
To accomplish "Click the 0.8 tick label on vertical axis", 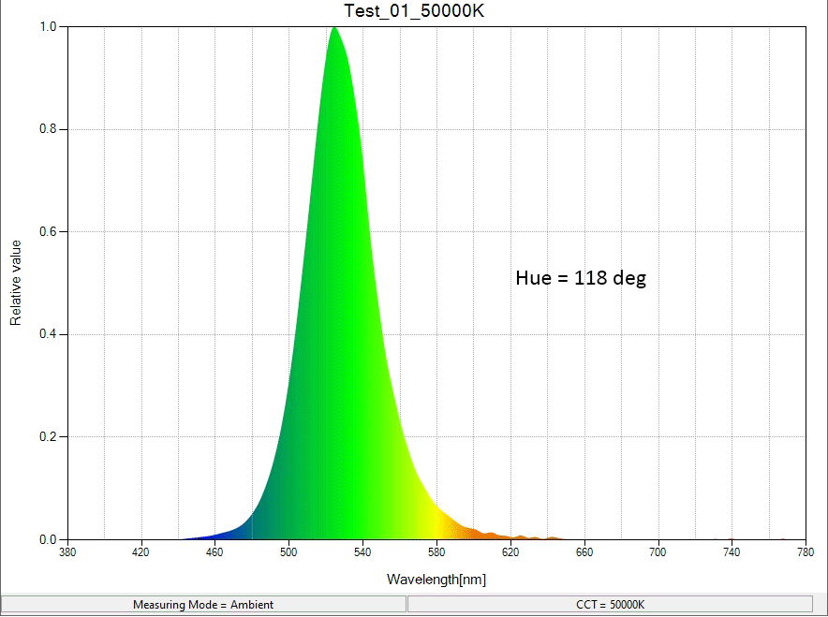I will tap(48, 129).
